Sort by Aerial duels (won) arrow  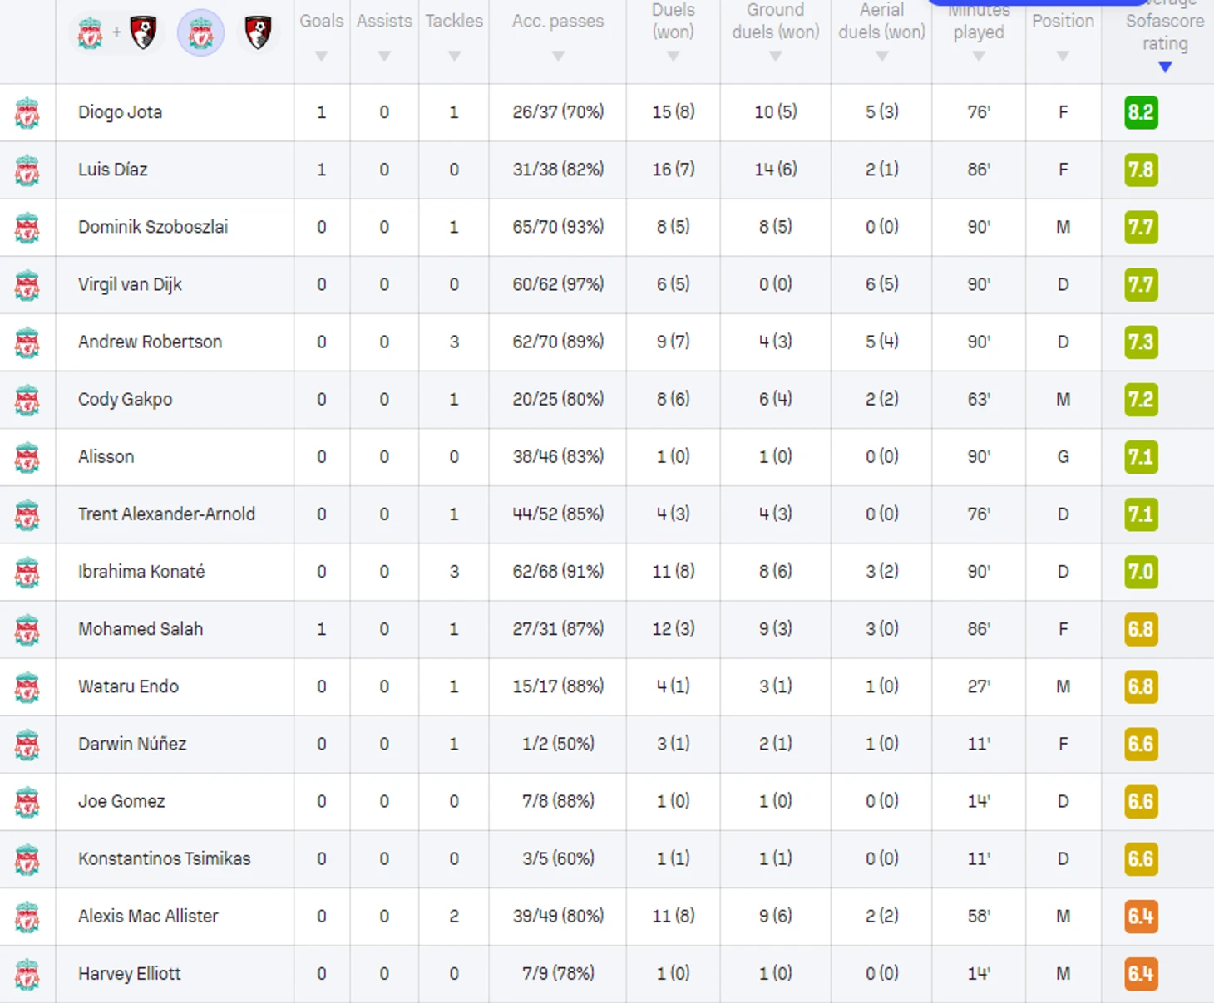[x=881, y=57]
